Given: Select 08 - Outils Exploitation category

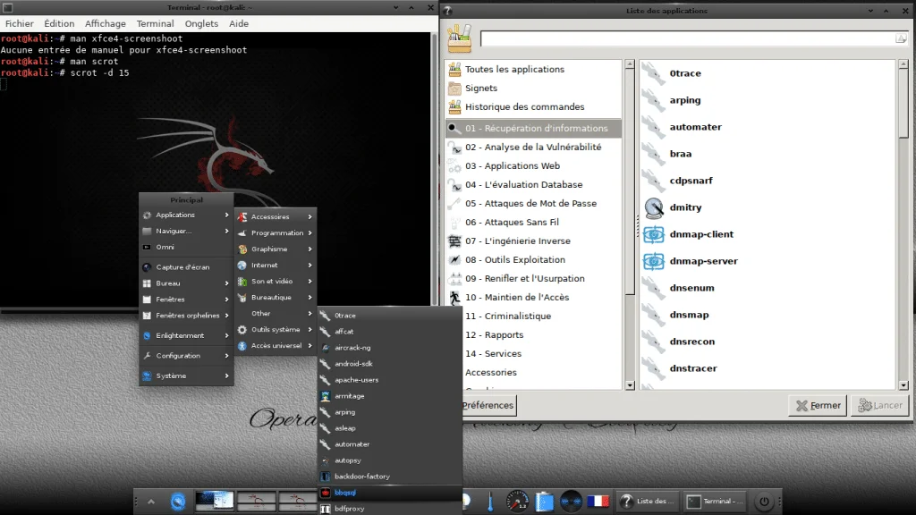Looking at the screenshot, I should (x=534, y=260).
